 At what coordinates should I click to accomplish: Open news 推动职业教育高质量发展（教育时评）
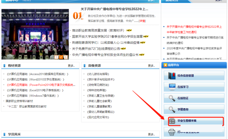(98, 30)
